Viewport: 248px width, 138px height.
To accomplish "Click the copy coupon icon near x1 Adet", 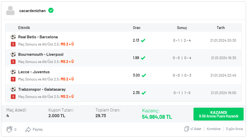I will pos(186,129).
